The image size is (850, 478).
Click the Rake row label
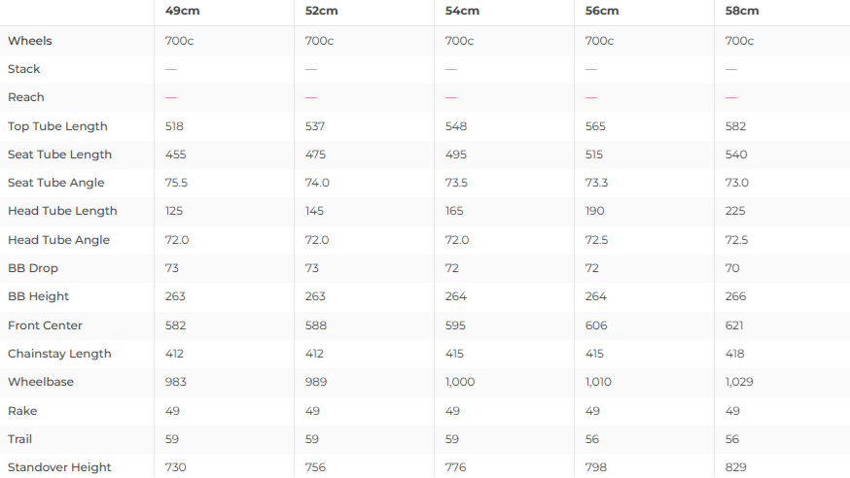click(22, 411)
